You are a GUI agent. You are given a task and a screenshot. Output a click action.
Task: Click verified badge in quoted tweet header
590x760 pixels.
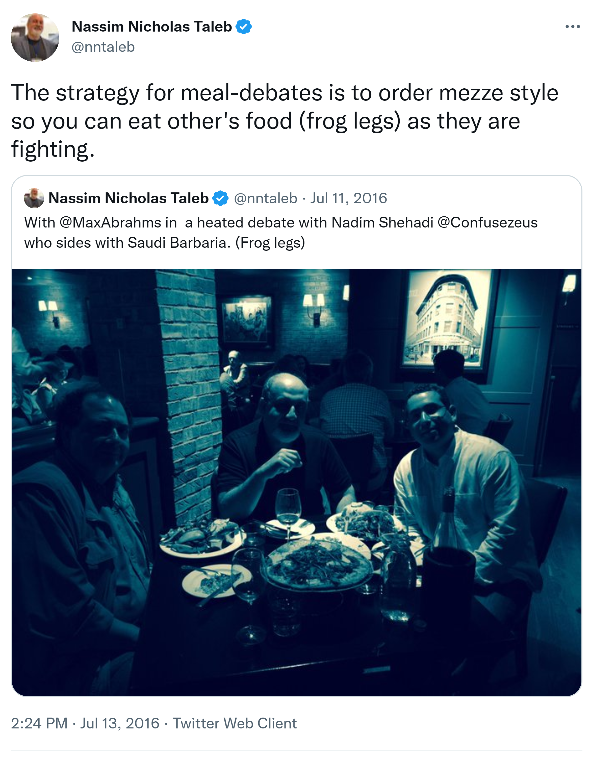pyautogui.click(x=220, y=198)
